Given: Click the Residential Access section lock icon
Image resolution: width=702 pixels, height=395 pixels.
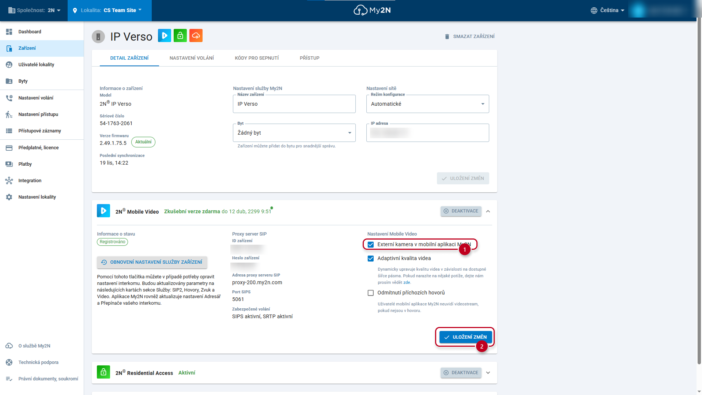Looking at the screenshot, I should click(103, 372).
